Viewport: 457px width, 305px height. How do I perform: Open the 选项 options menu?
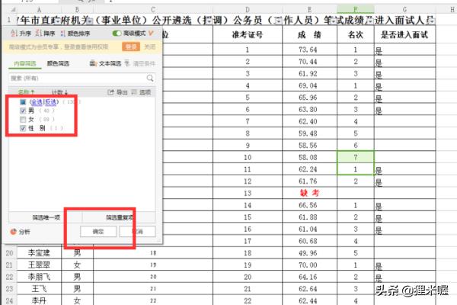point(141,92)
